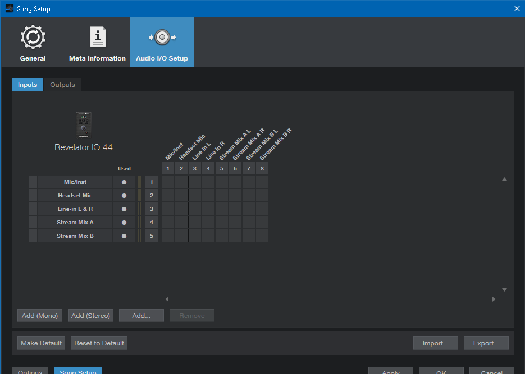Image resolution: width=525 pixels, height=374 pixels.
Task: Import an I/O configuration
Action: [436, 343]
